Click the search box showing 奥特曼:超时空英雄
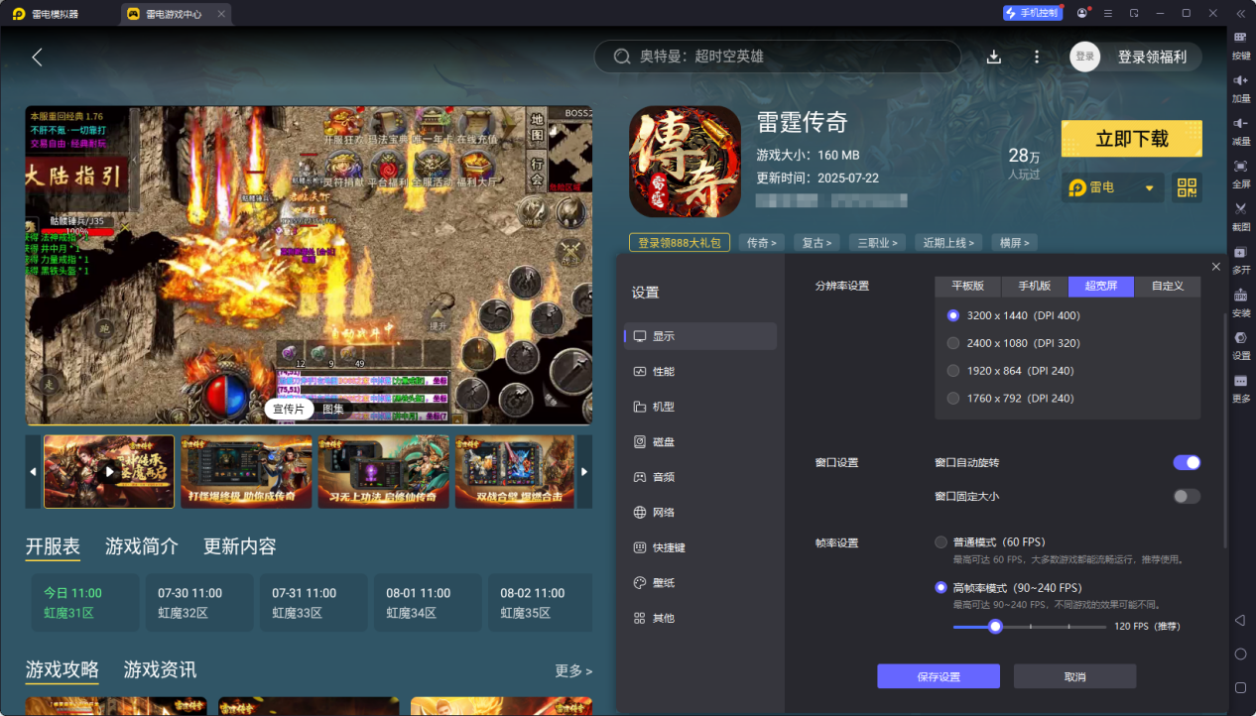The width and height of the screenshot is (1256, 716). (x=778, y=57)
